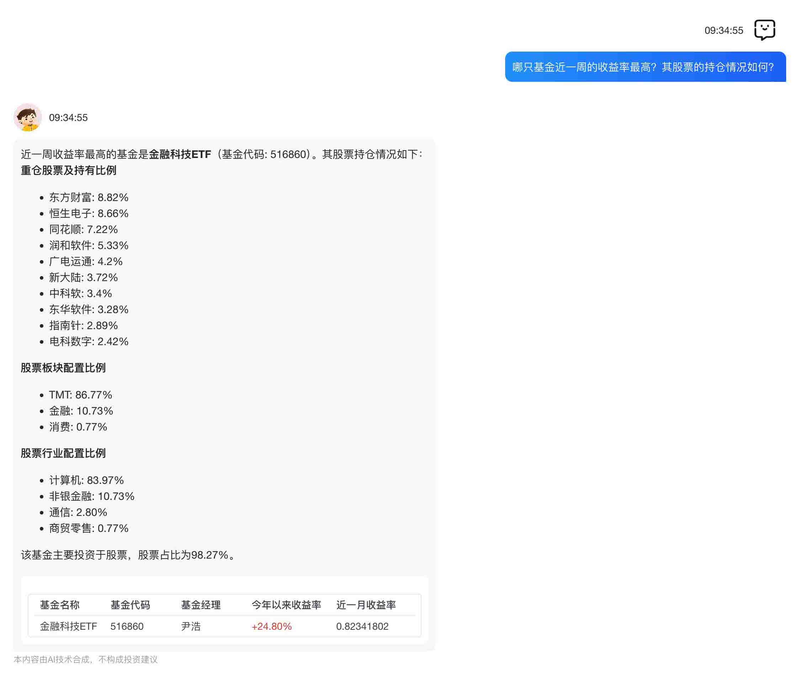The image size is (794, 681).
Task: Select the bold 金融科技ETF name in answer
Action: coord(180,154)
